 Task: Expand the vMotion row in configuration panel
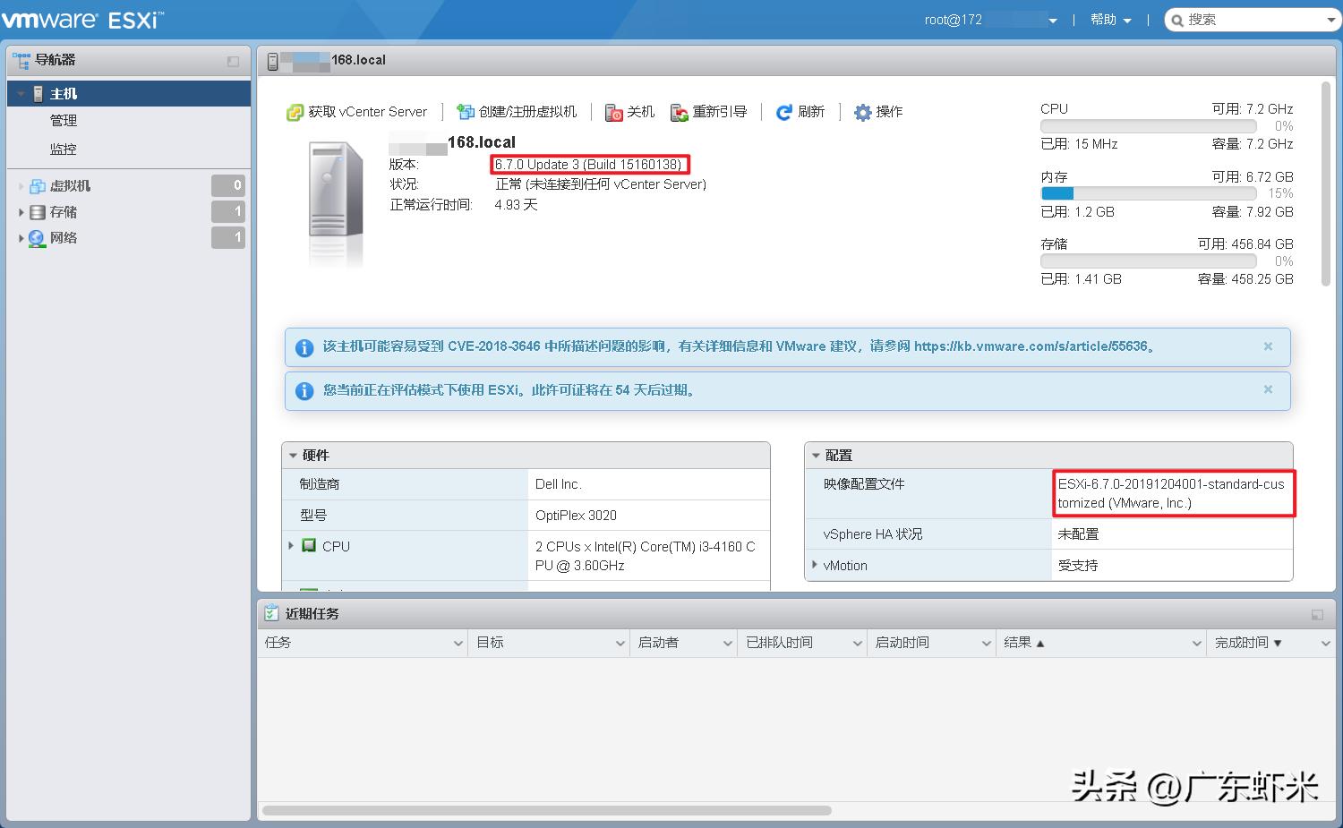click(815, 565)
